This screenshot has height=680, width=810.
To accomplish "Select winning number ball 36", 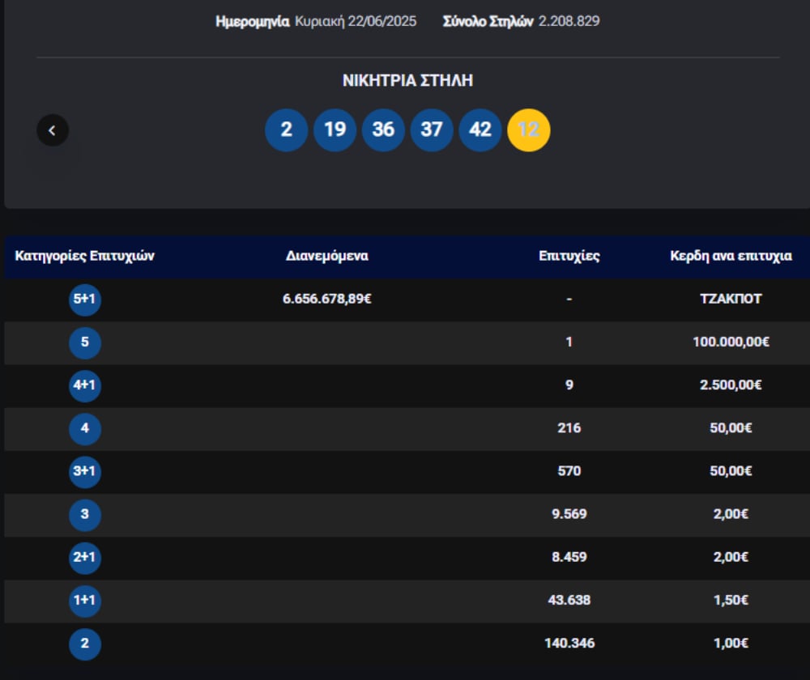I will pyautogui.click(x=383, y=130).
